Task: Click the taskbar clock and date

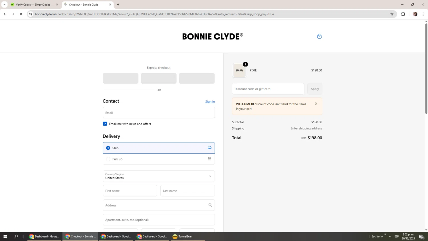Action: pyautogui.click(x=408, y=236)
